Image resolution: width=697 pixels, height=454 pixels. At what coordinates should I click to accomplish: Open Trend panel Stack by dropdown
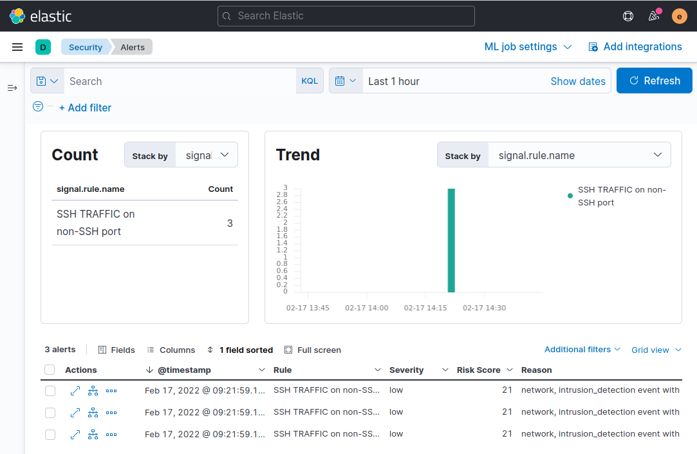click(579, 155)
